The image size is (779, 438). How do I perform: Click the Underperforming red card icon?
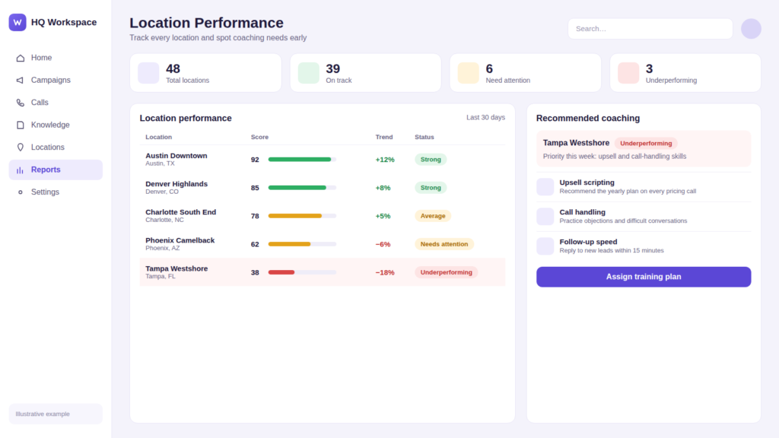coord(628,73)
